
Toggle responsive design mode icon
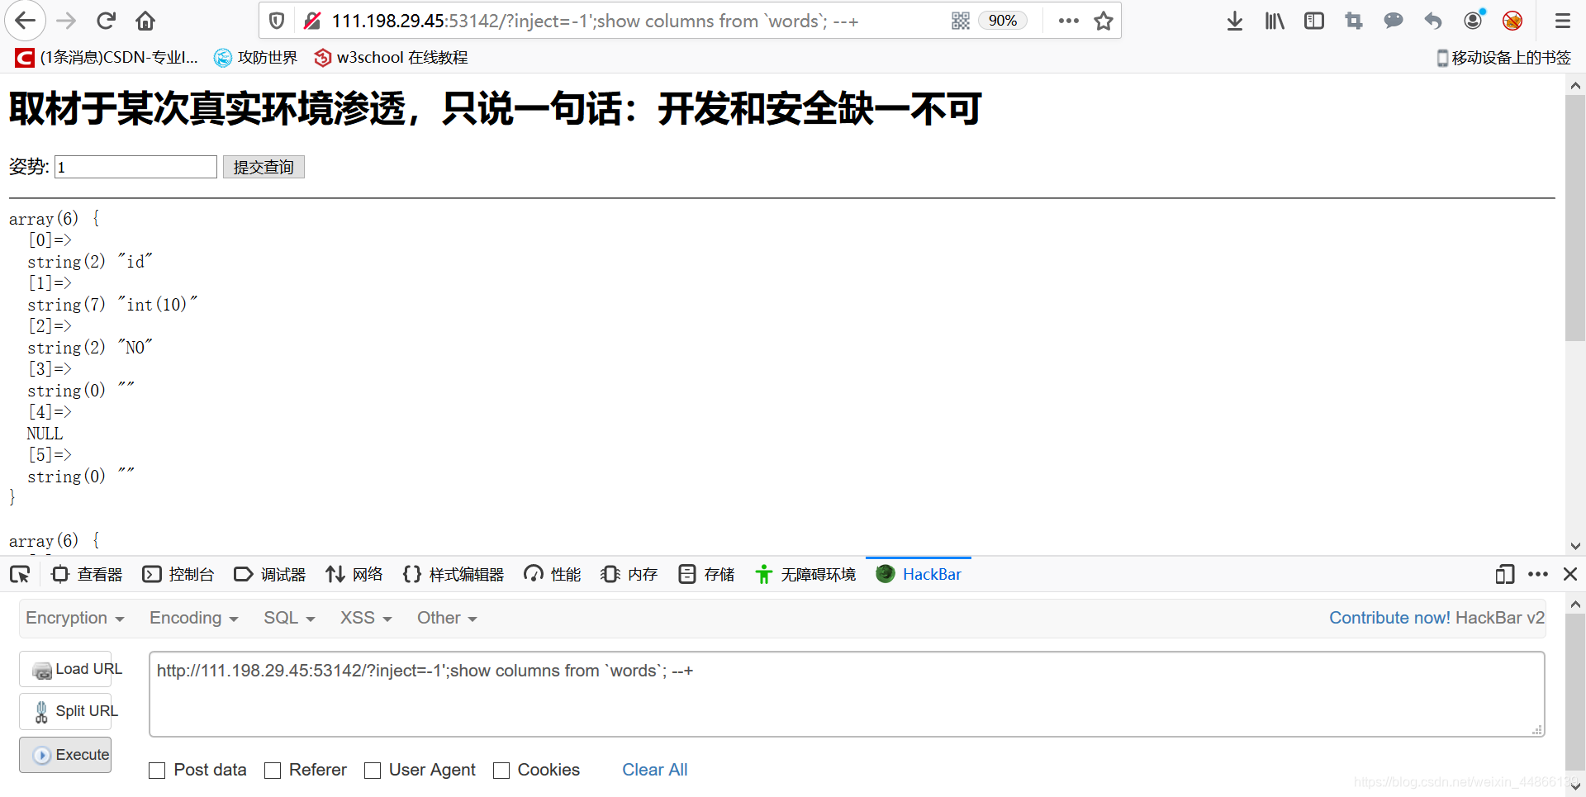coord(1505,575)
